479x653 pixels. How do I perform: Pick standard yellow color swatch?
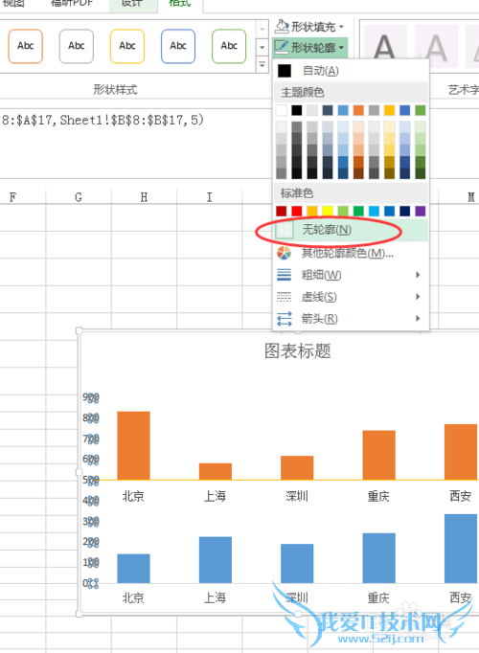click(x=328, y=212)
